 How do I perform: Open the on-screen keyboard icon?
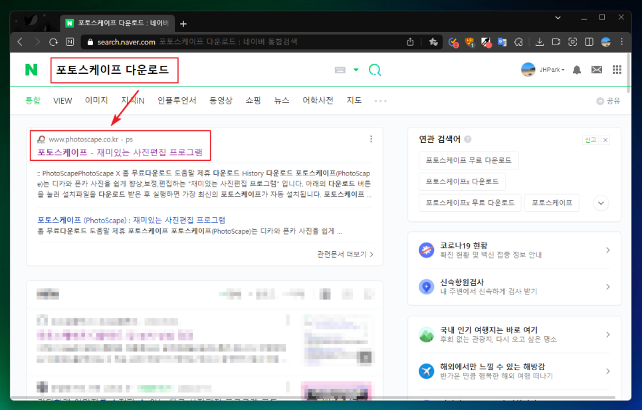(x=340, y=70)
